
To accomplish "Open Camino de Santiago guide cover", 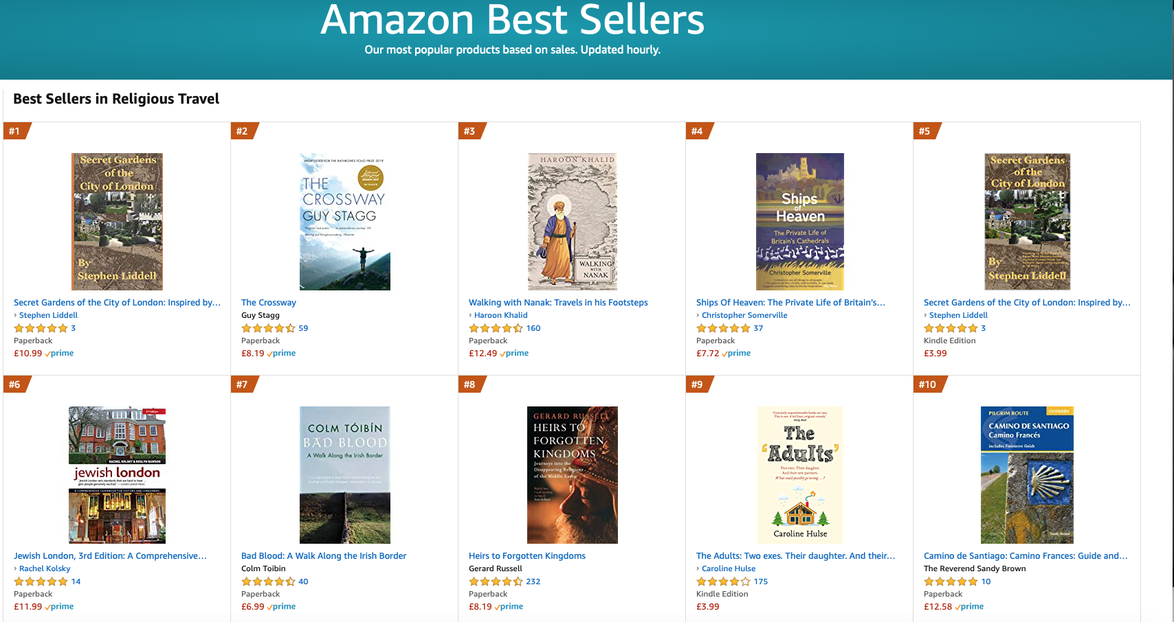I will [x=1027, y=474].
